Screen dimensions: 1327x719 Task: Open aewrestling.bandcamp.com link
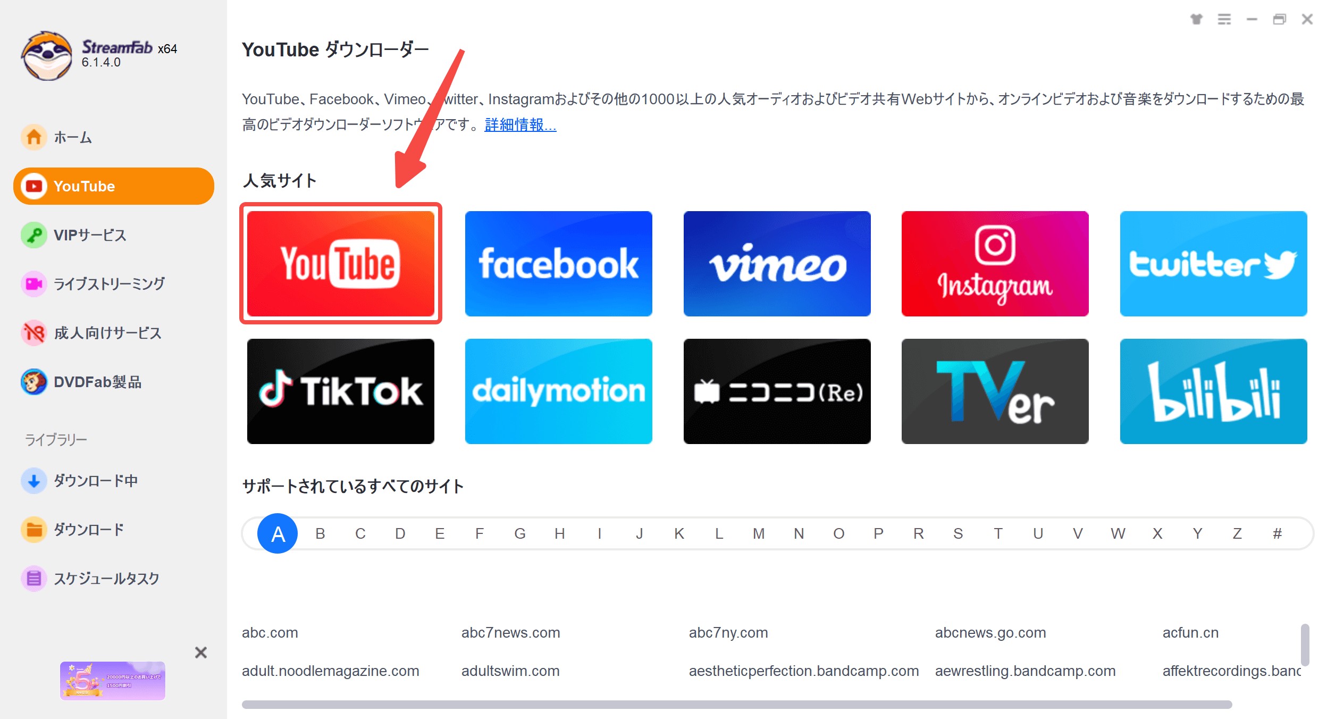pyautogui.click(x=1026, y=671)
